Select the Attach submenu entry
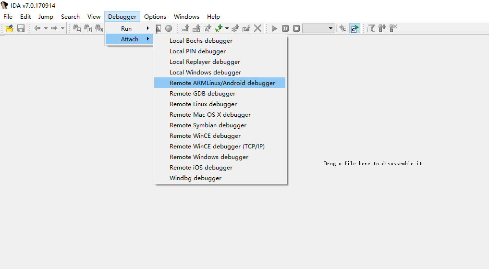 pyautogui.click(x=129, y=39)
